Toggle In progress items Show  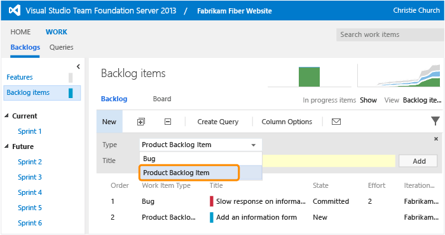[x=368, y=100]
